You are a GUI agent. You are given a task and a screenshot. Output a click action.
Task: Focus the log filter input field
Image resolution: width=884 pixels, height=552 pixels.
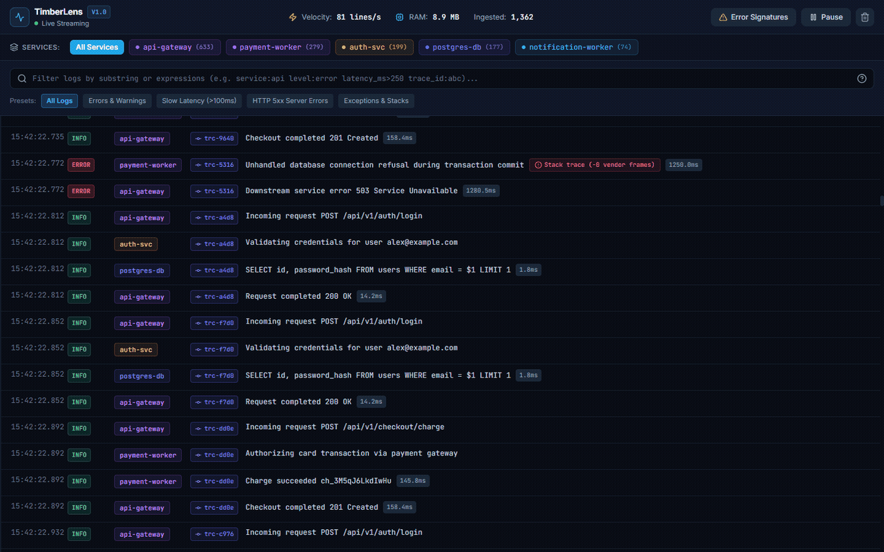coord(442,79)
